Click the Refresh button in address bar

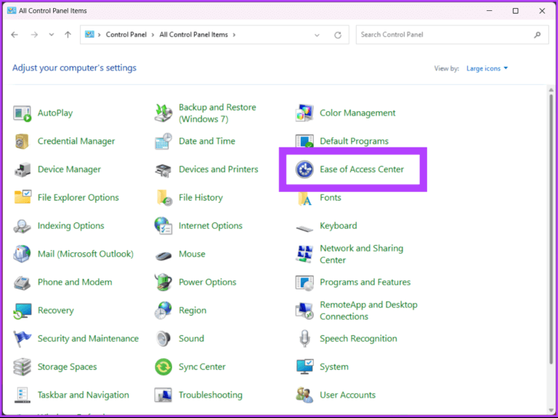(x=338, y=35)
